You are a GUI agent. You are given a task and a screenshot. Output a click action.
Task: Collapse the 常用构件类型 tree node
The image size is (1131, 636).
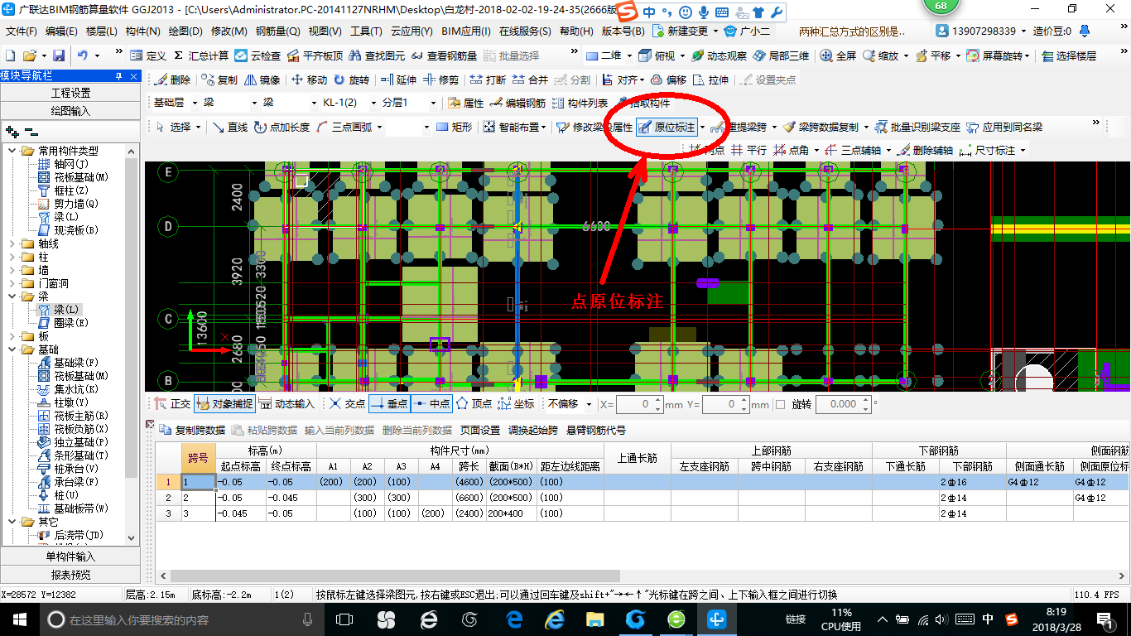(12, 151)
